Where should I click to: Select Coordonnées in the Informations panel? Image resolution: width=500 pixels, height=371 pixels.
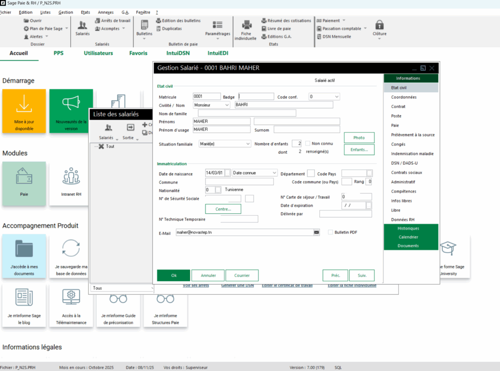coord(404,97)
